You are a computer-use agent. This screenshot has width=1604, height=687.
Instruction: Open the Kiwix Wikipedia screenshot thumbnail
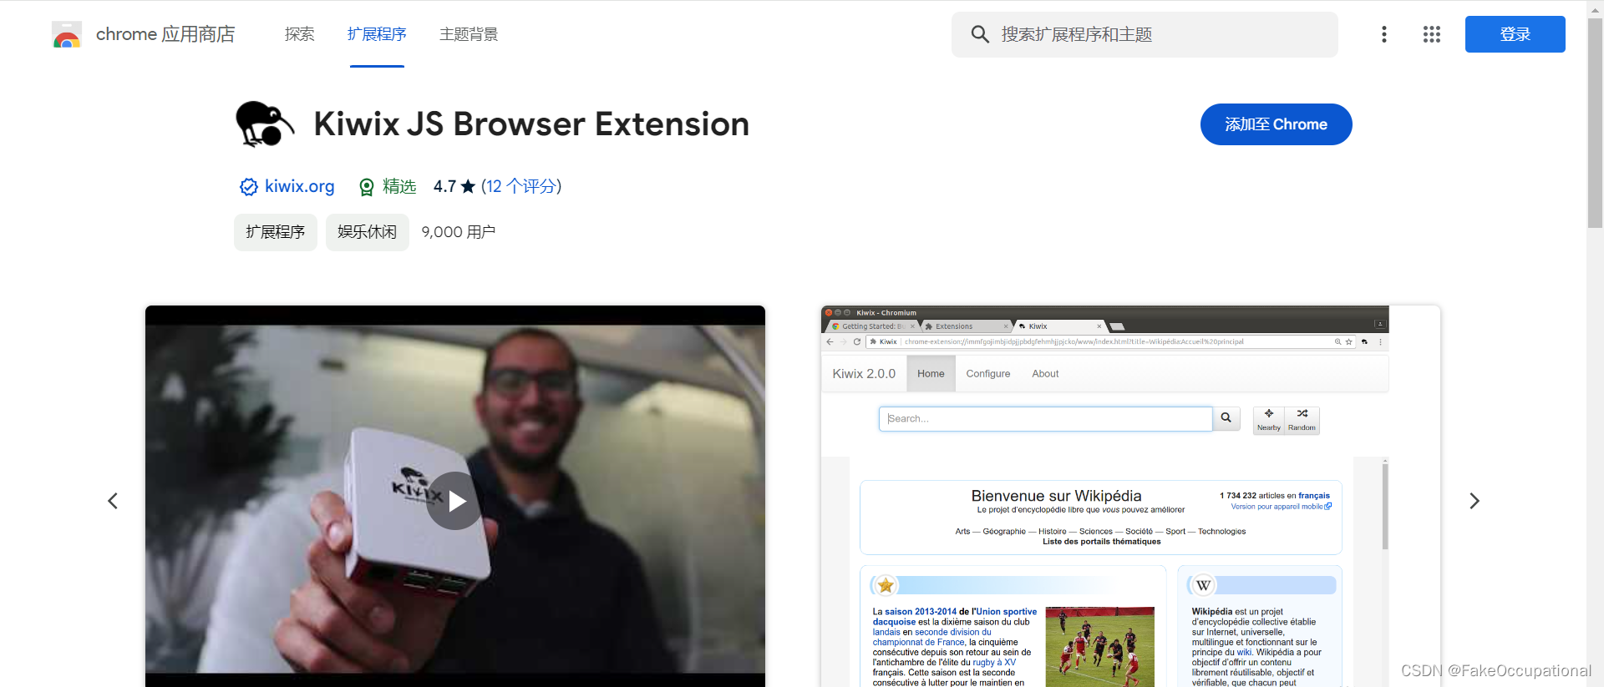tap(1130, 497)
